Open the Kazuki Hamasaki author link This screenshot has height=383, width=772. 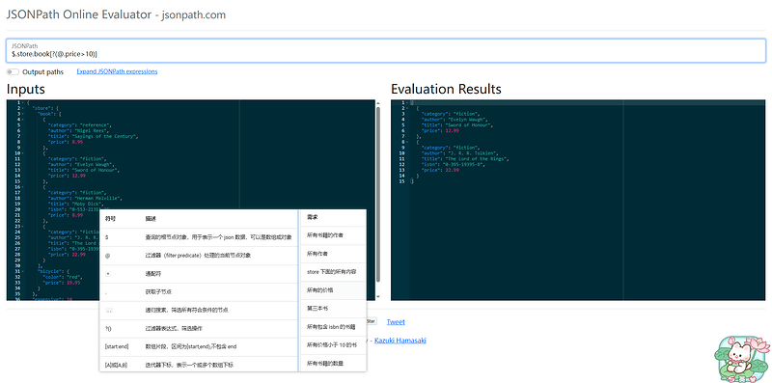[x=400, y=341]
